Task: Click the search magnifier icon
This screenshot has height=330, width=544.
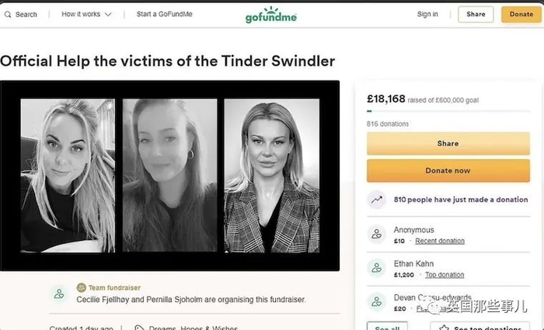Action: tap(8, 15)
